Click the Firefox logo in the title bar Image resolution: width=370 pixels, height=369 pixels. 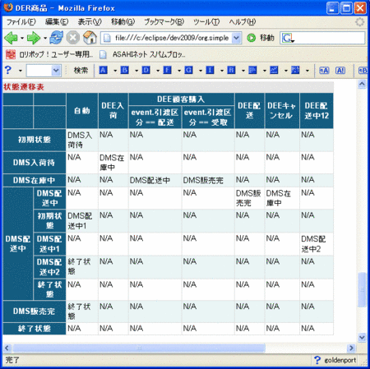pos(8,7)
